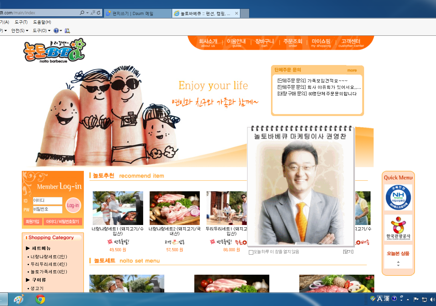Click the 고객감동 badge under 너랑나랑세트2
This screenshot has width=436, height=306.
click(175, 242)
